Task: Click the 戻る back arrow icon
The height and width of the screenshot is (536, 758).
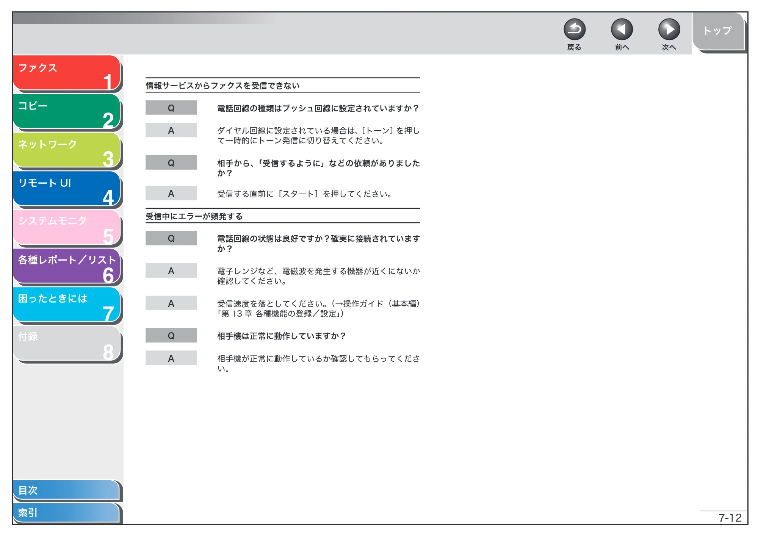Action: (574, 30)
